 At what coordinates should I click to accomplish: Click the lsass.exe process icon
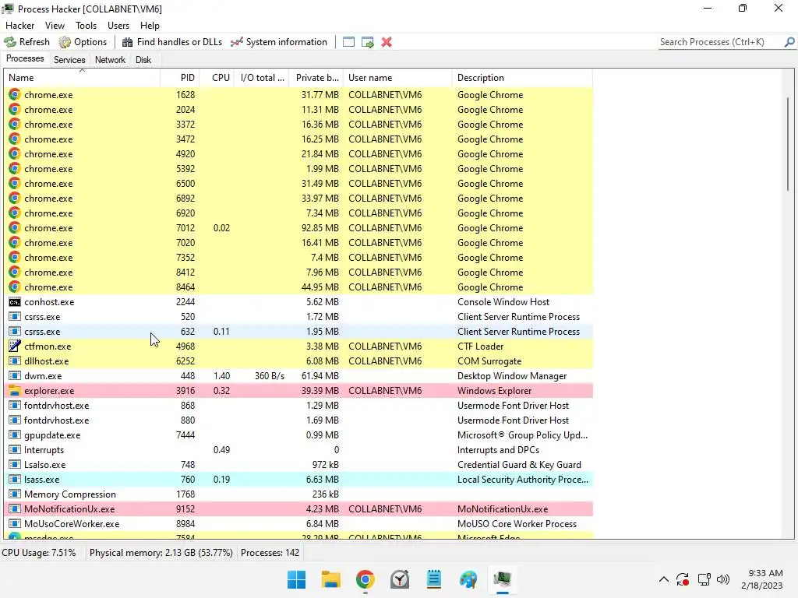point(15,480)
